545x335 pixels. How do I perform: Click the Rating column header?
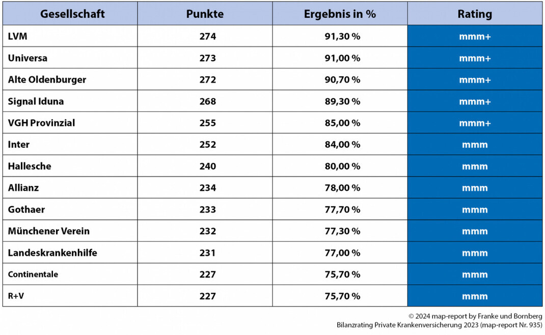coord(475,14)
